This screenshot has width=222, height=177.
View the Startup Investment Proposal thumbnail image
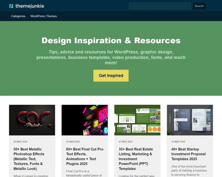(x=190, y=120)
